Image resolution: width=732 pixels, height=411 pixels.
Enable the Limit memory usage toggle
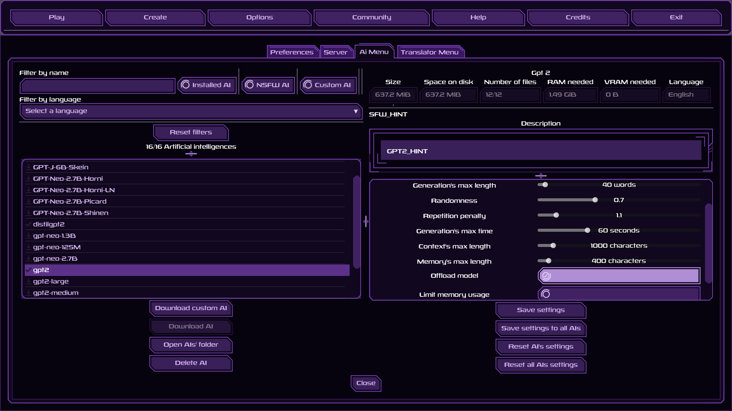(547, 293)
